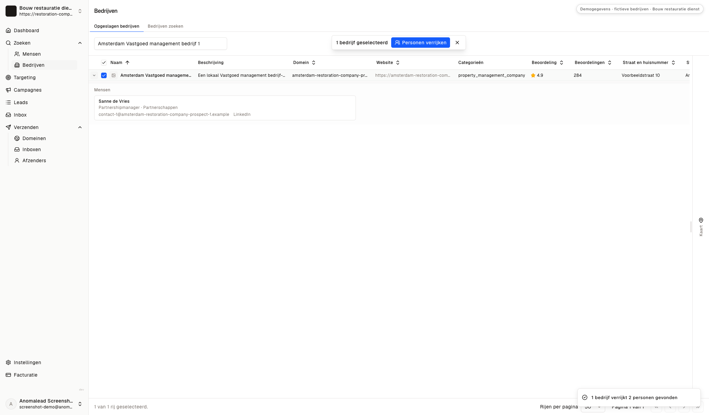Click the Domeinen globe icon

17,138
